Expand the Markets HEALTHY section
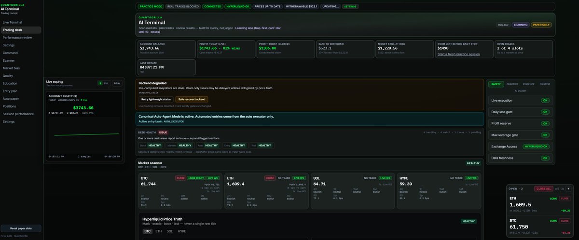Screen dimensions: 579x240 pos(179,145)
